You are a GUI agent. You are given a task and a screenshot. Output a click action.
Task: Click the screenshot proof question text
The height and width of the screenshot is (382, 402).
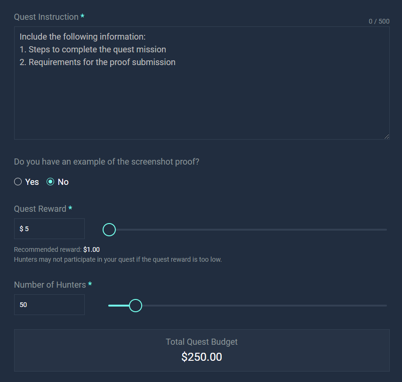pos(106,162)
